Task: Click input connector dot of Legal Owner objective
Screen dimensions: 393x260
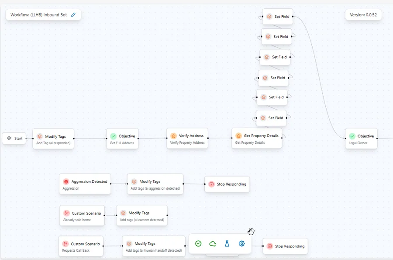Action: (345, 138)
